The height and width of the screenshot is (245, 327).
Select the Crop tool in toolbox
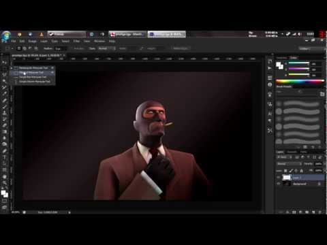click(x=4, y=88)
